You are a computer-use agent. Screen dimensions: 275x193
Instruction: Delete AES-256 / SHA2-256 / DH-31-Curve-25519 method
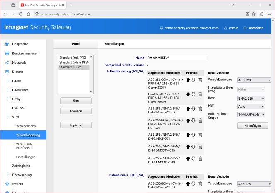200,109
